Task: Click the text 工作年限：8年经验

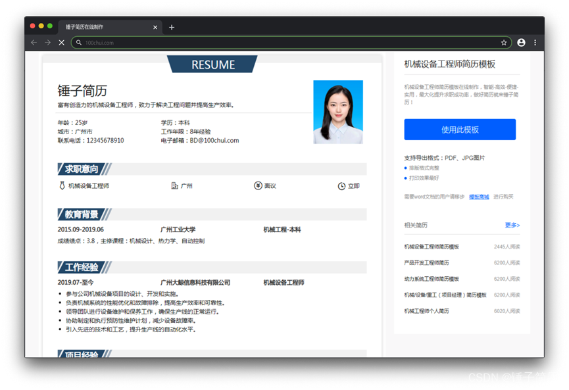Action: (x=186, y=132)
